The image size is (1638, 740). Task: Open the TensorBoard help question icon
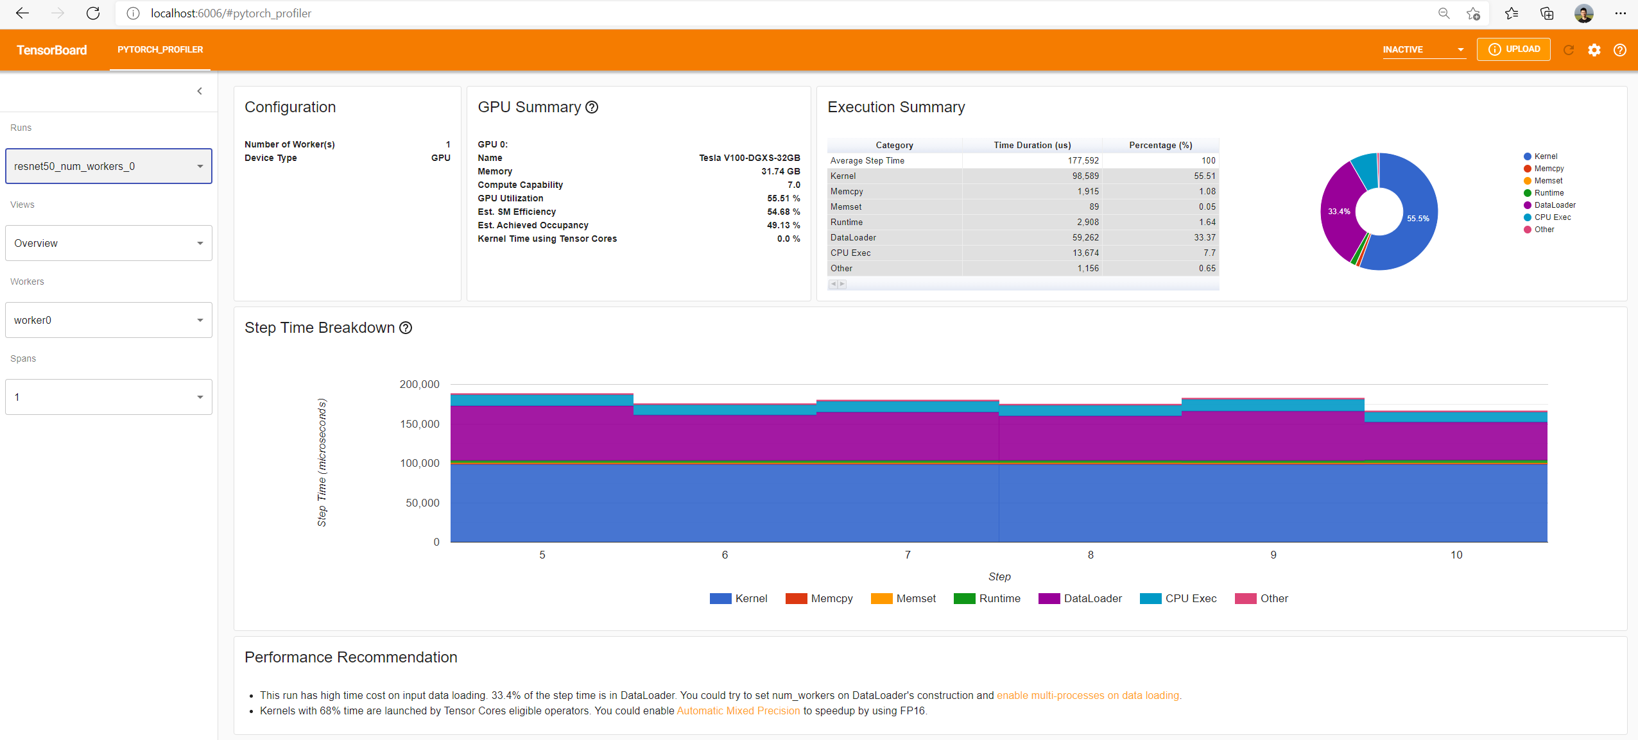pyautogui.click(x=1619, y=50)
